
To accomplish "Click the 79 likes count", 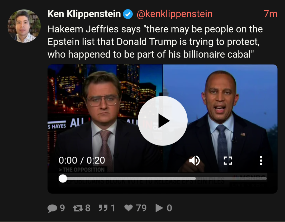I will (141, 208).
